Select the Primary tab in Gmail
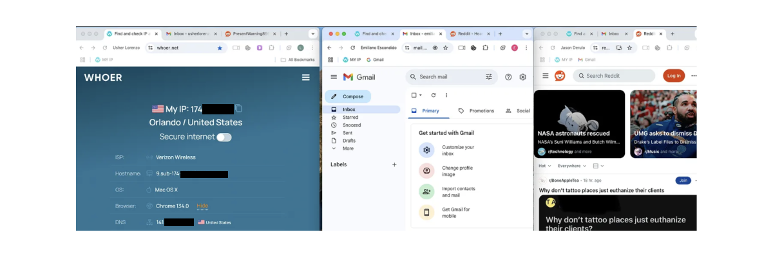This screenshot has height=257, width=773. pos(429,111)
